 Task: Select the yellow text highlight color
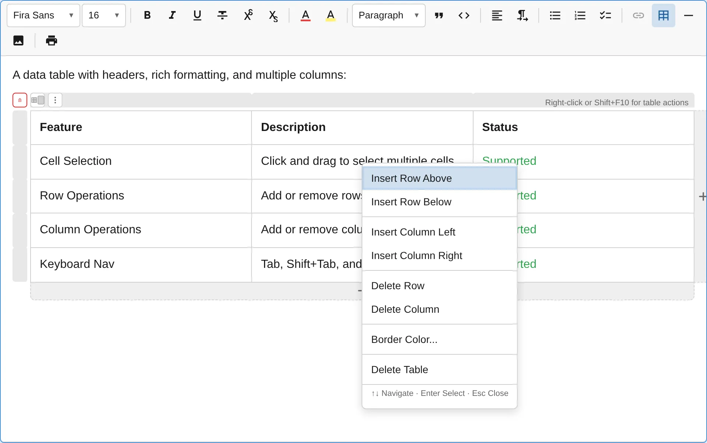pyautogui.click(x=330, y=15)
